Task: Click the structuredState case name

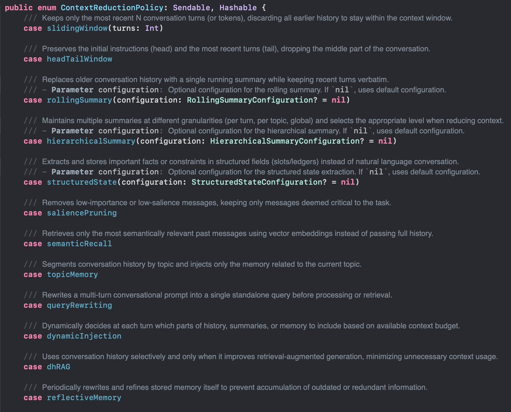Action: 82,182
